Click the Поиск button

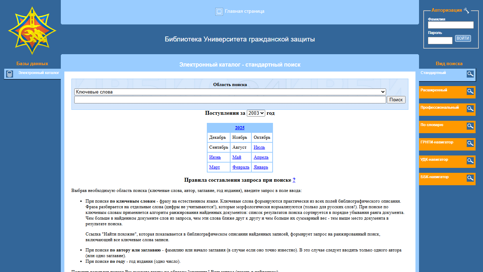(396, 100)
